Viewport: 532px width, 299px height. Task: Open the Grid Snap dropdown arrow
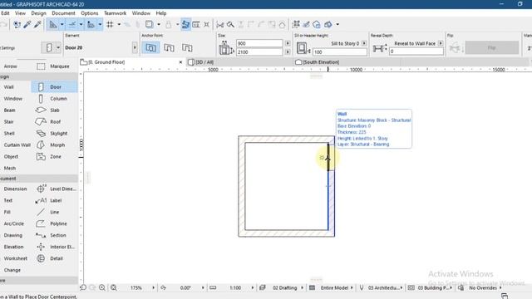[119, 24]
